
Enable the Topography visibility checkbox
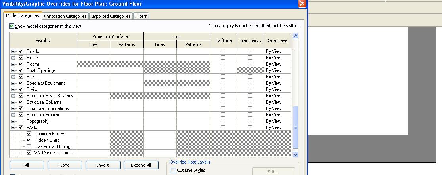[x=21, y=121]
